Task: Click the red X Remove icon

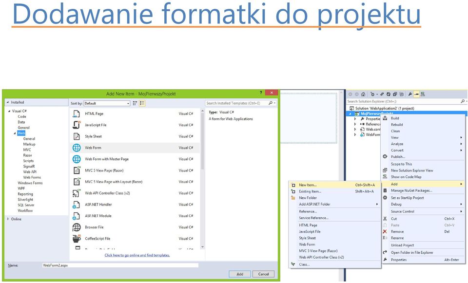Action: point(385,231)
